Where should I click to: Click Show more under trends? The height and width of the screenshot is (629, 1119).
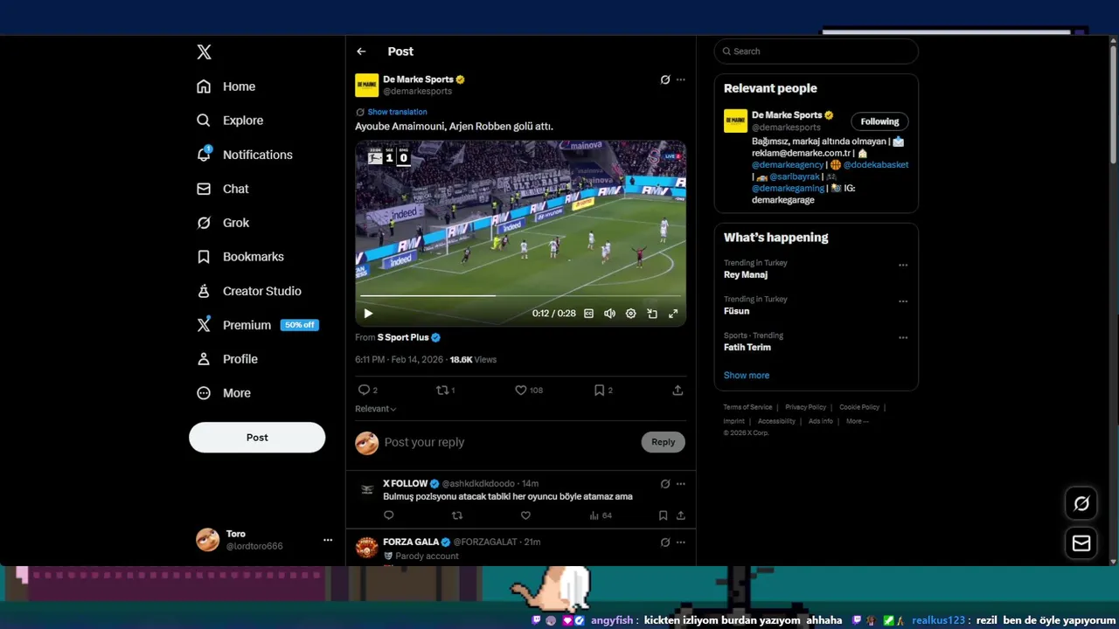pyautogui.click(x=747, y=376)
